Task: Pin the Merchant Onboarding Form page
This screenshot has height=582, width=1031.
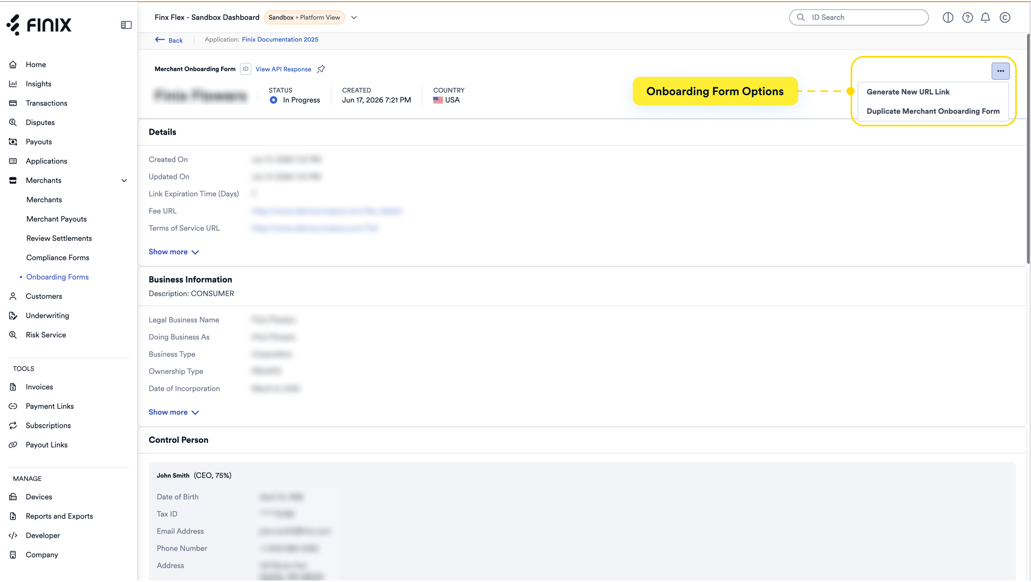Action: click(x=321, y=69)
